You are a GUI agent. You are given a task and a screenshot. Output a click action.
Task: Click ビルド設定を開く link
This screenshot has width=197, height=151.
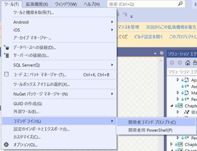tap(149, 36)
